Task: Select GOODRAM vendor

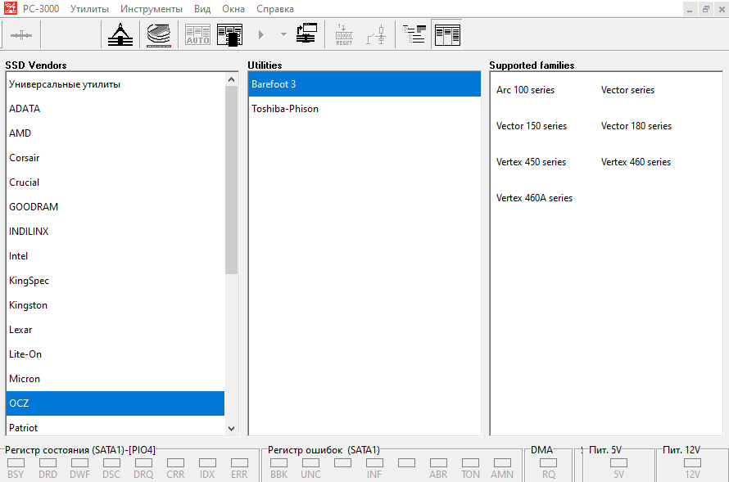Action: [115, 207]
